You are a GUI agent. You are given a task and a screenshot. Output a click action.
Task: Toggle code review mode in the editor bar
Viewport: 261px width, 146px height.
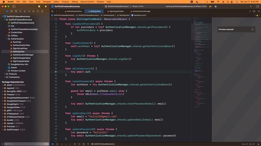pos(250,11)
